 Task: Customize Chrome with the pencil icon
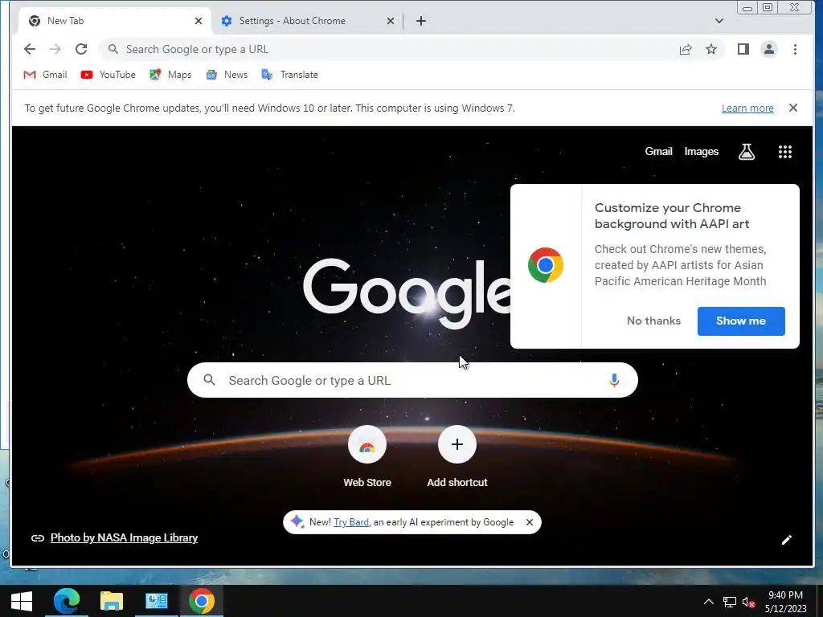point(786,540)
